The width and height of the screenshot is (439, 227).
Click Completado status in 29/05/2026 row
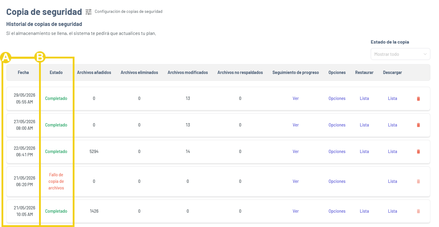(x=56, y=98)
